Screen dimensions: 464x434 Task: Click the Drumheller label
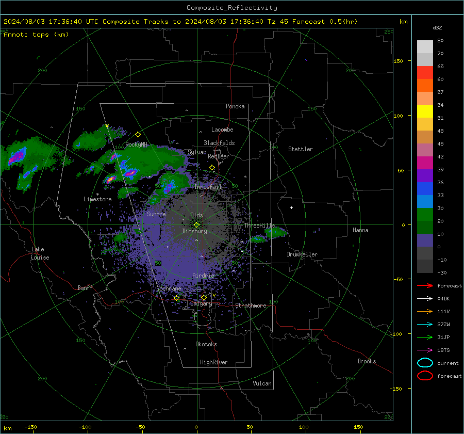click(302, 254)
